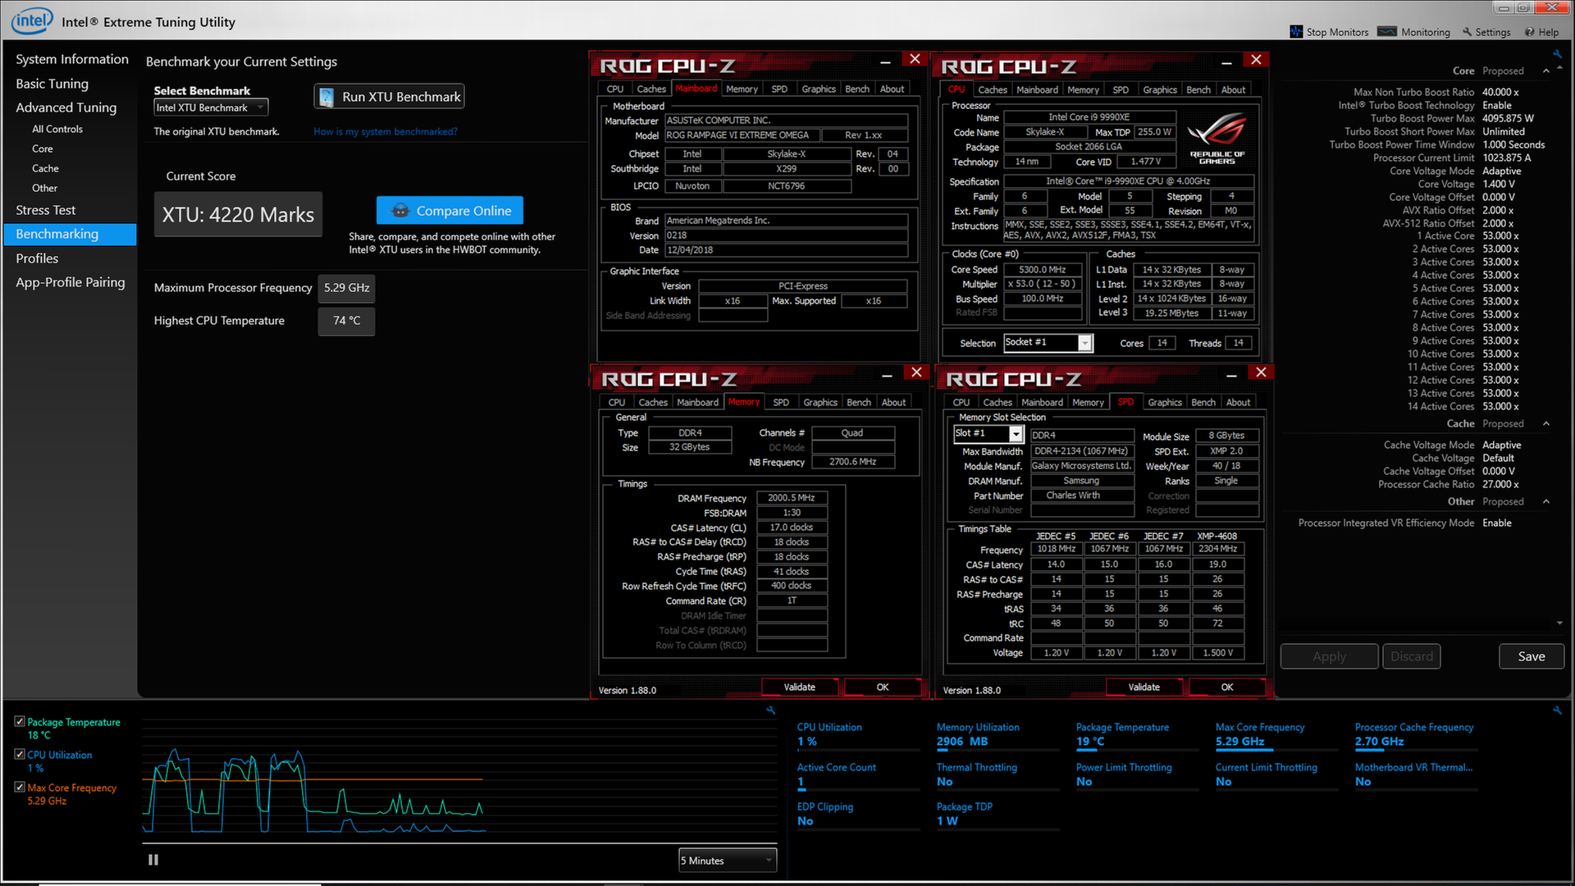Viewport: 1575px width, 886px height.
Task: Open Stress Test in sidebar
Action: pyautogui.click(x=45, y=210)
